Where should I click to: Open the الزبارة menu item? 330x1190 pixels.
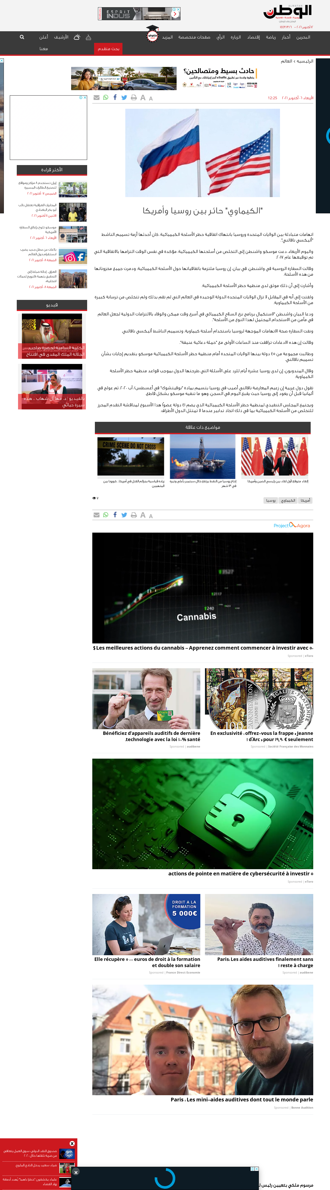[x=236, y=37]
